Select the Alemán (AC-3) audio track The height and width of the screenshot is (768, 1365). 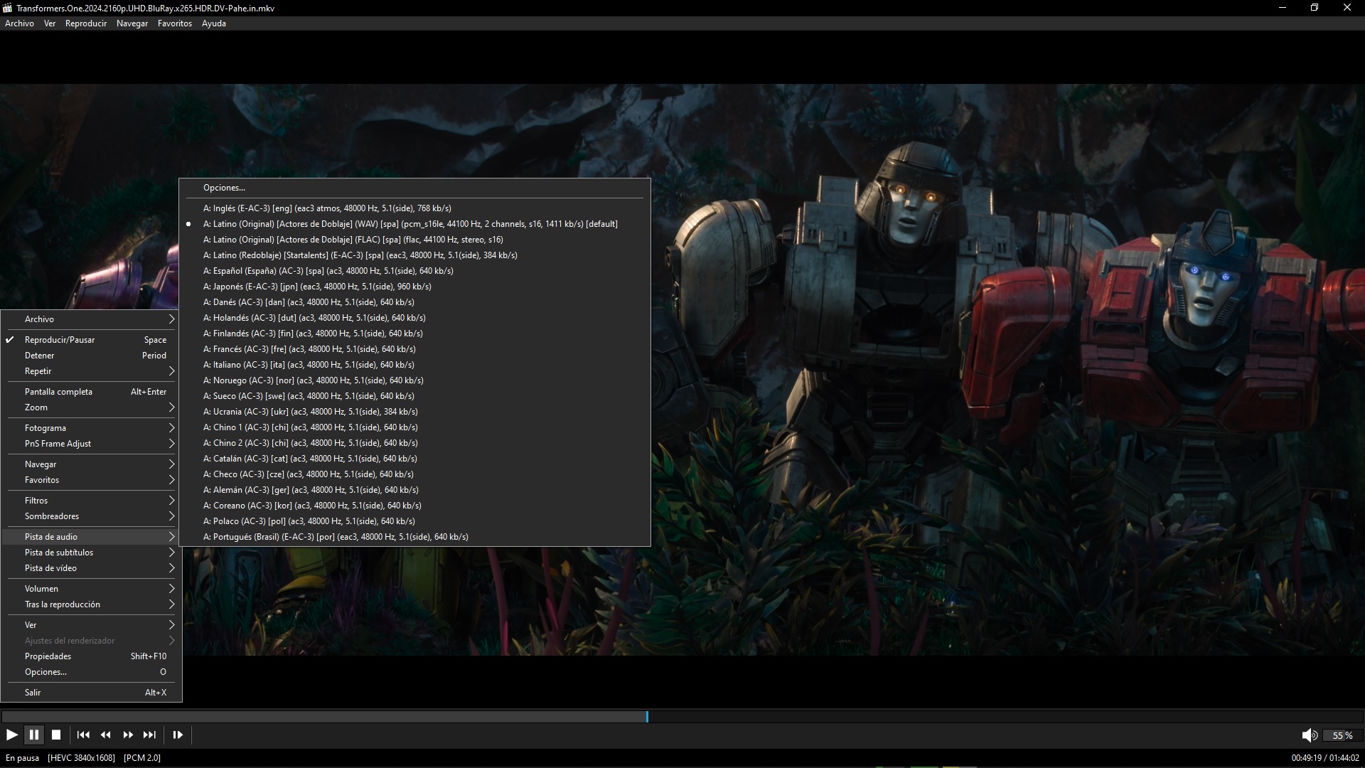(x=414, y=490)
